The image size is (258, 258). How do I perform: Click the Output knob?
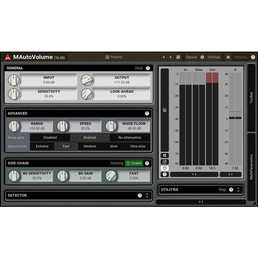pyautogui.click(x=87, y=80)
